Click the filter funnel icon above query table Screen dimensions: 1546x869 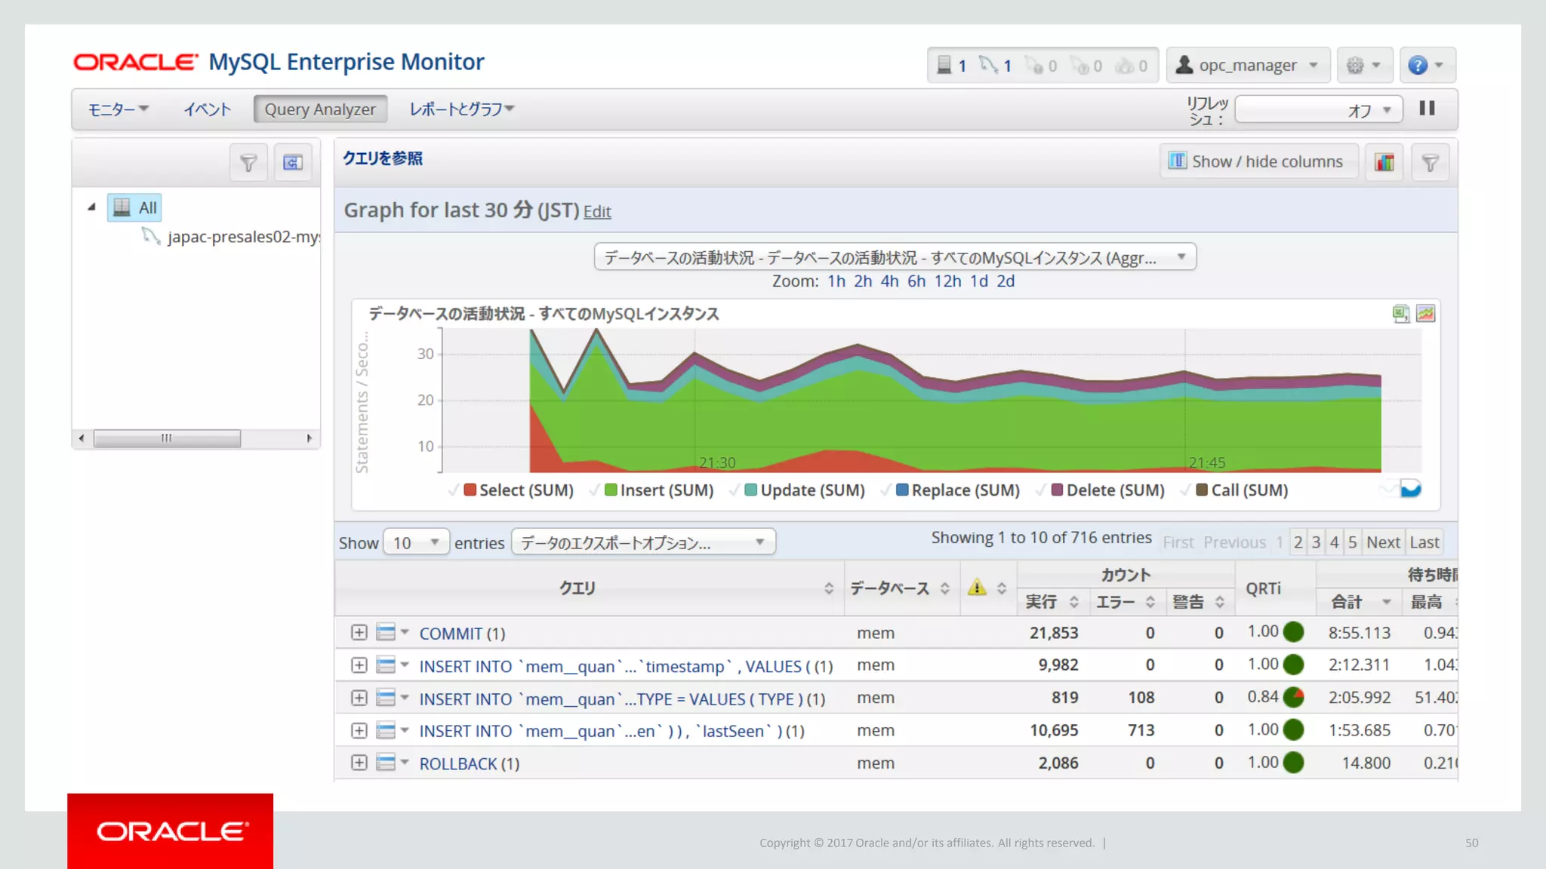(x=1430, y=162)
